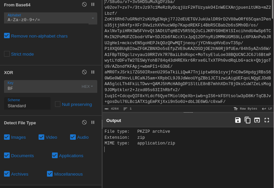The height and width of the screenshot is (188, 274).
Task: Uncheck the Applications file type
Action: coord(55,155)
